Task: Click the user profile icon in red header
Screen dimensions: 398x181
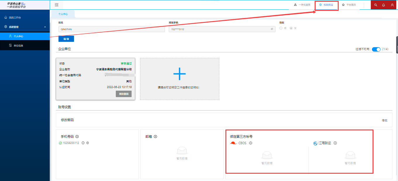Action: point(392,5)
